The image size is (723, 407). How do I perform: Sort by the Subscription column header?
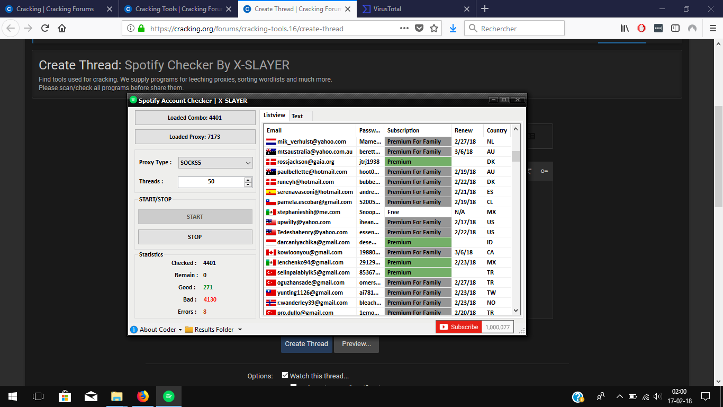pos(418,130)
